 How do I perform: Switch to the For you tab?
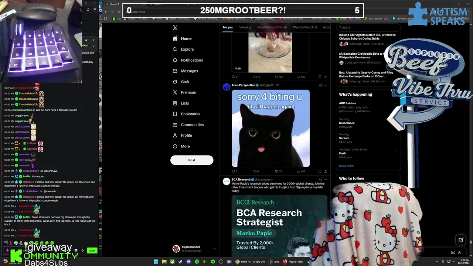pos(228,27)
